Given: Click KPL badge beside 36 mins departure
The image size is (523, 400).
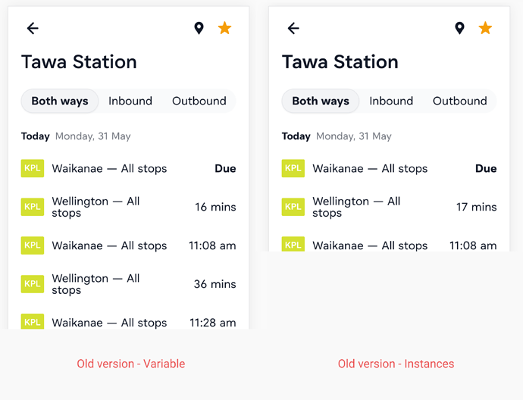Looking at the screenshot, I should point(33,284).
